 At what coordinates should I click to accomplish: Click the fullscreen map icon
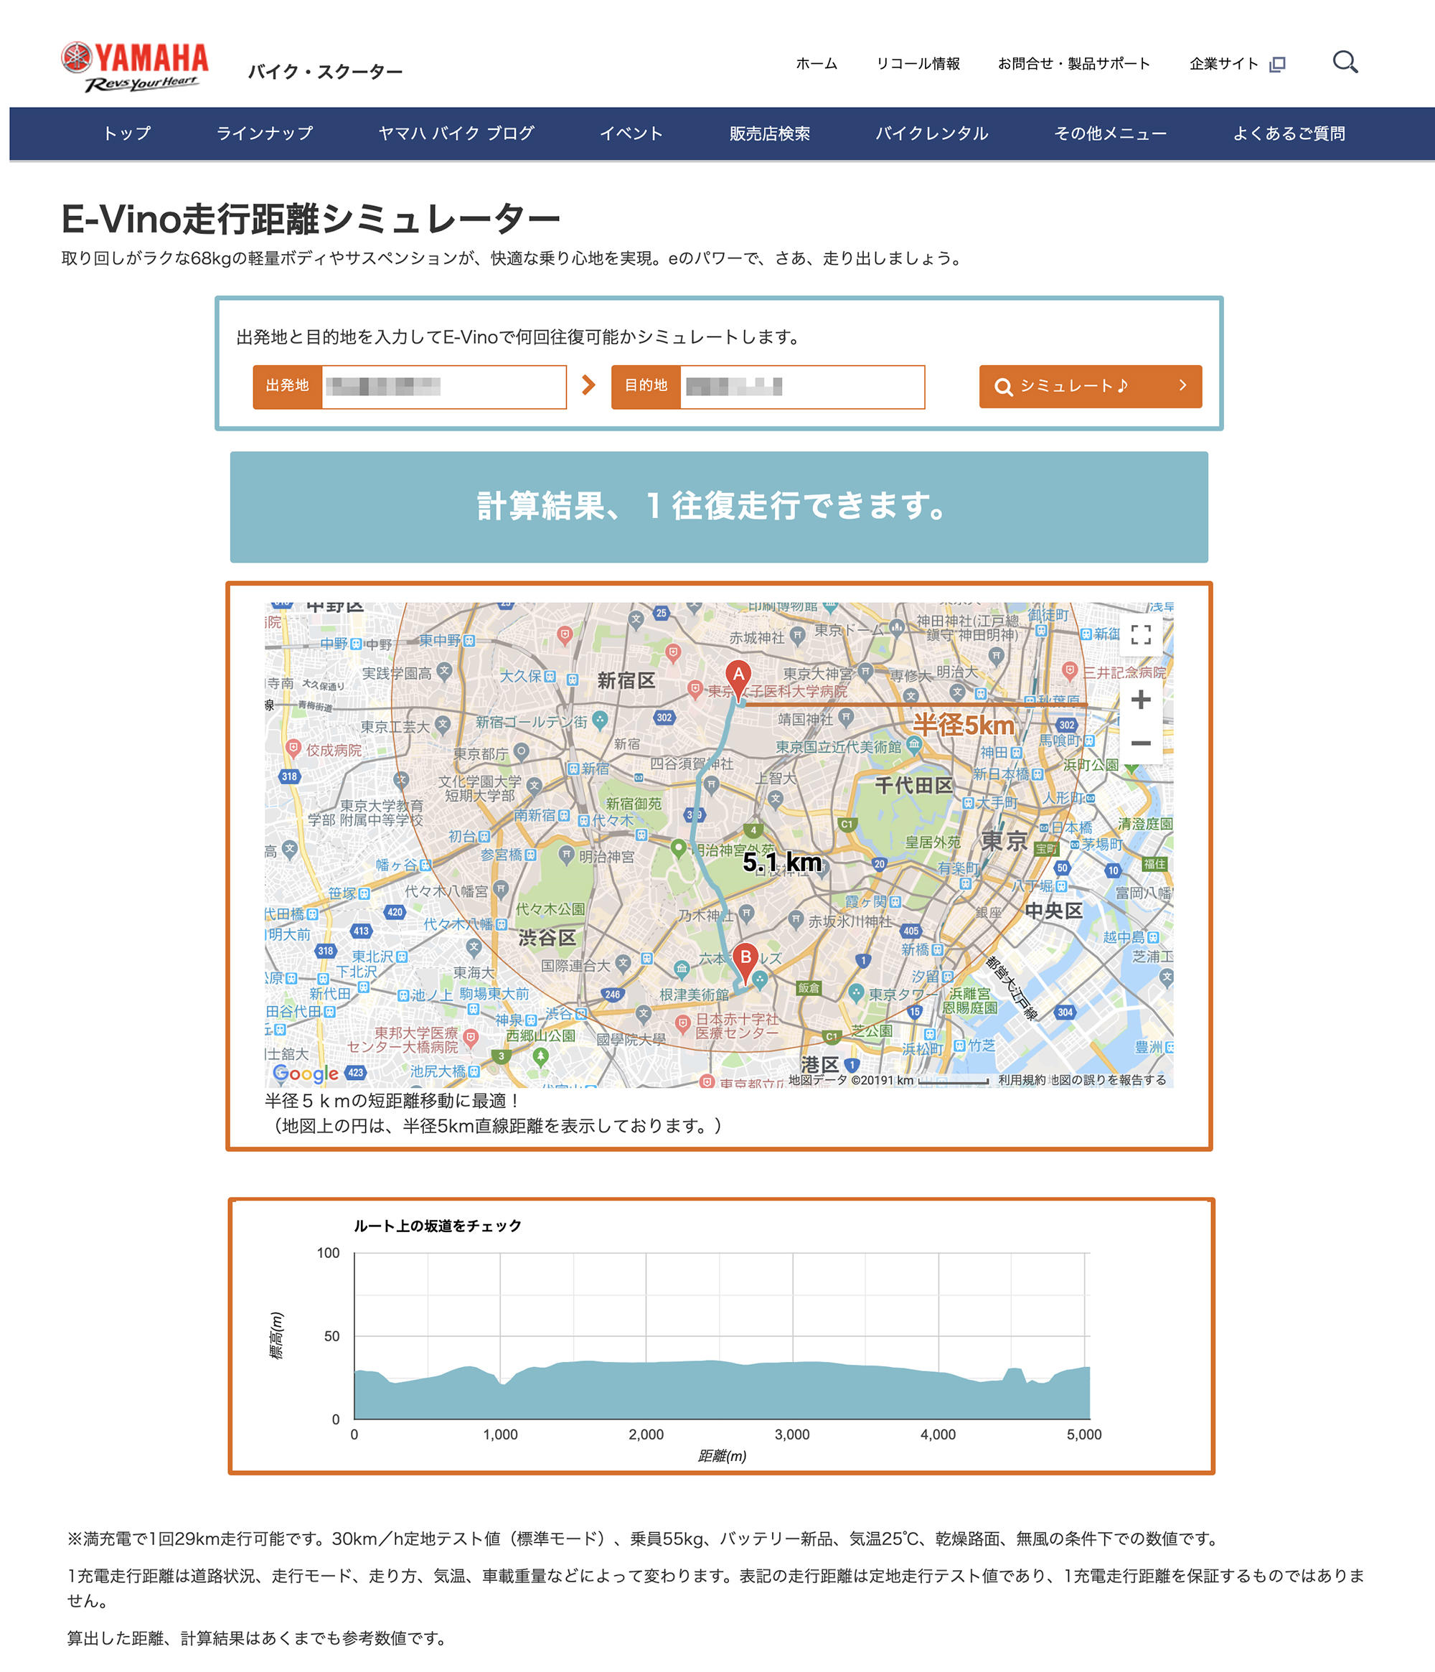(1140, 635)
